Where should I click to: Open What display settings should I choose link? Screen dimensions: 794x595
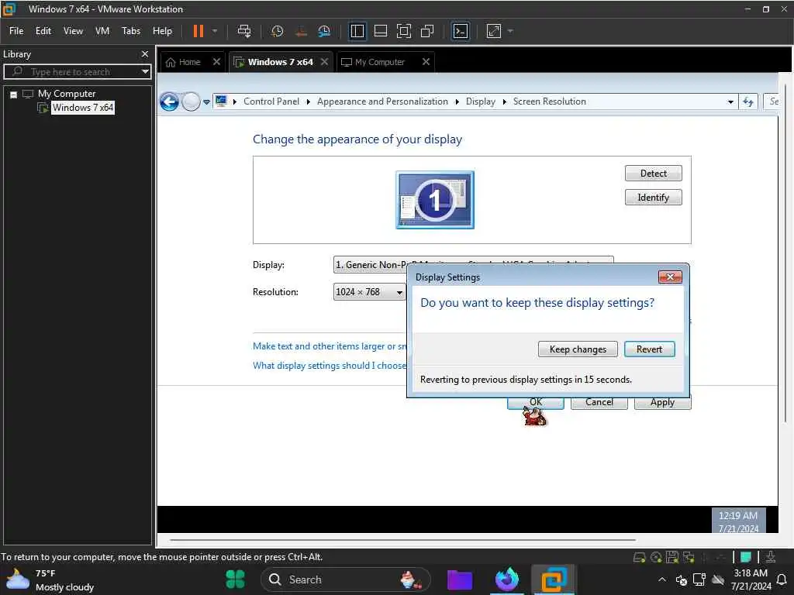coord(330,366)
